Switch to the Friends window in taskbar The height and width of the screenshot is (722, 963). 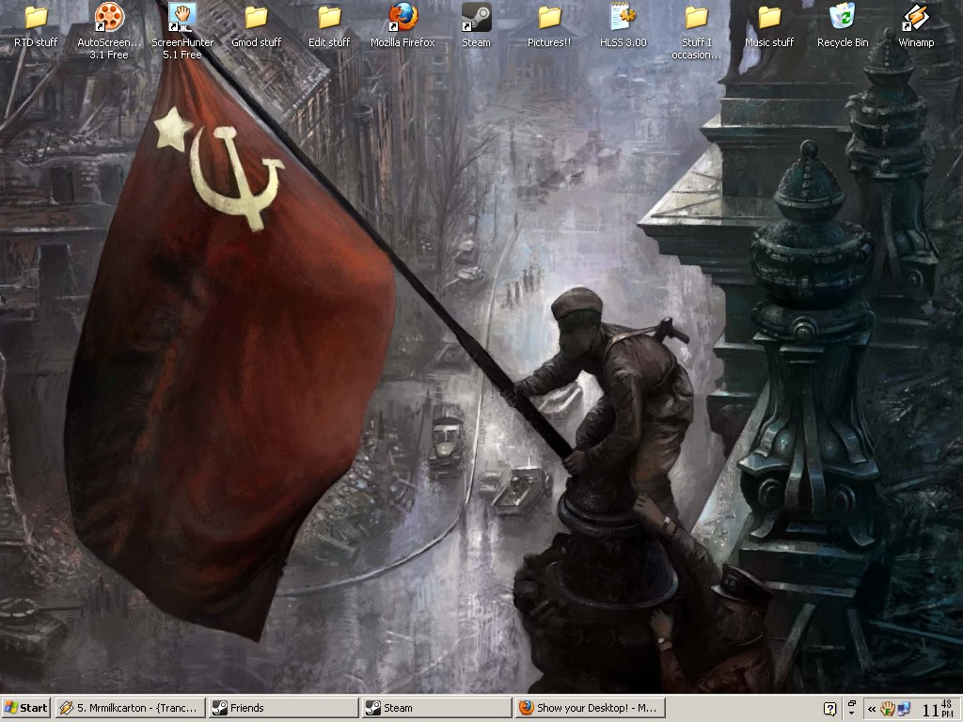[283, 708]
